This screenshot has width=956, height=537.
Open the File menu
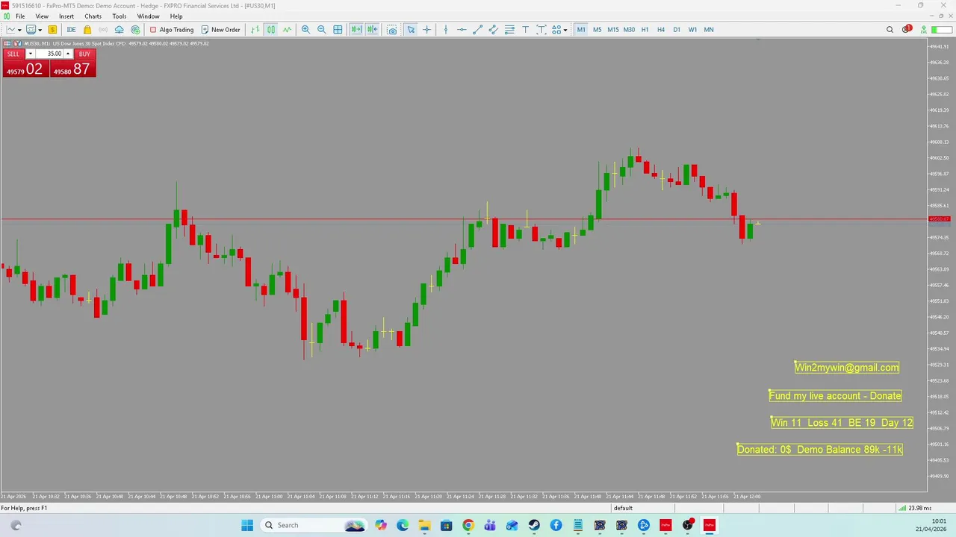point(20,16)
